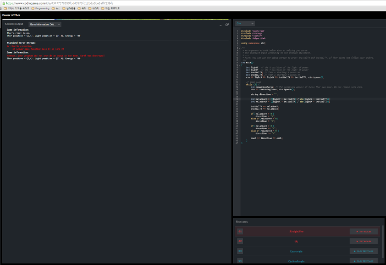The height and width of the screenshot is (265, 386).
Task: Play testcase for Optimal angle
Action: tap(364, 261)
